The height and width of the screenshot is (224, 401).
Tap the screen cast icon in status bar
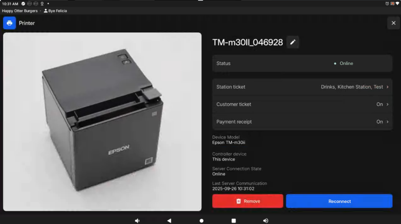(392, 4)
